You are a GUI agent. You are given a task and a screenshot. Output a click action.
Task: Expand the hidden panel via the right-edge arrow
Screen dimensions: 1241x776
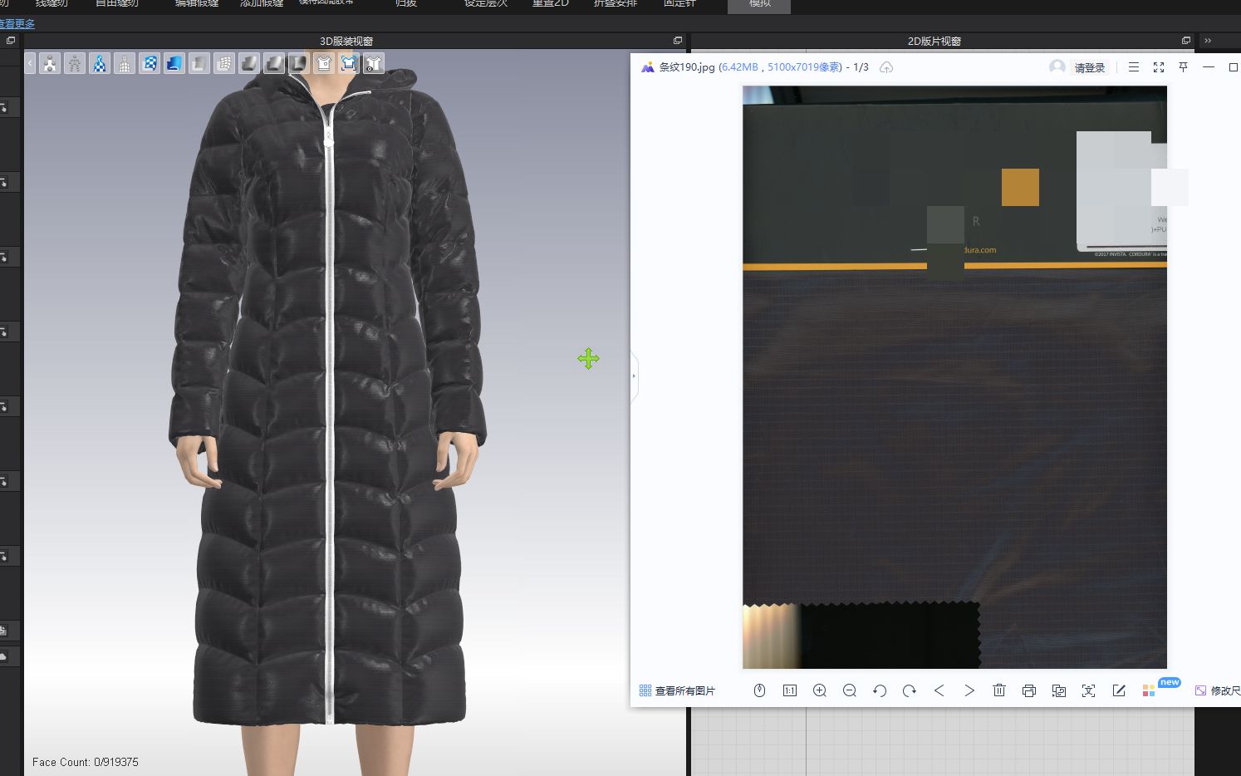[x=635, y=376]
